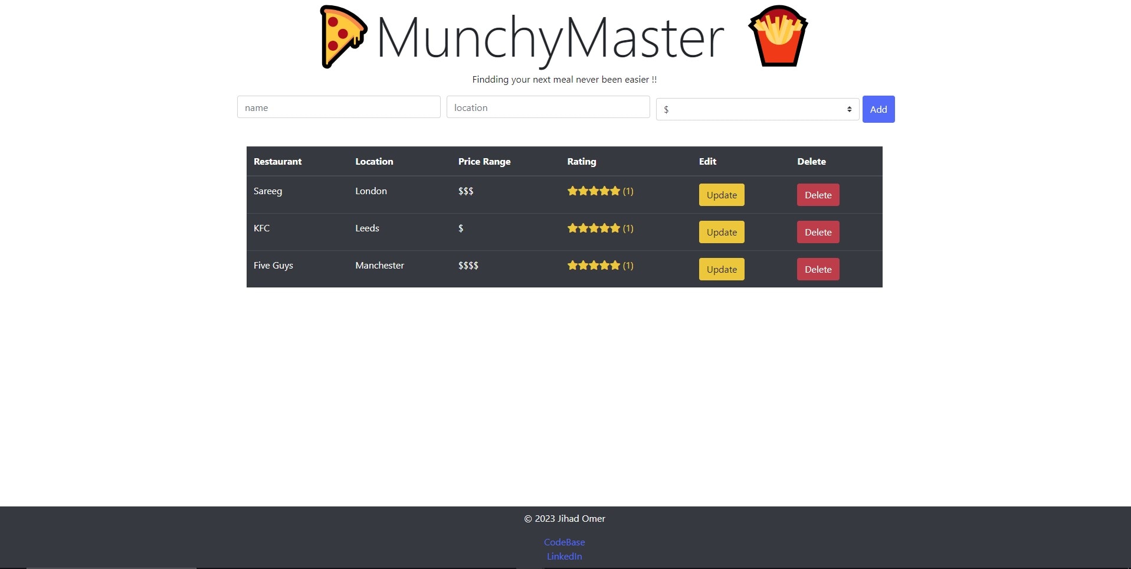Delete the KFC restaurant row
This screenshot has height=569, width=1131.
pyautogui.click(x=818, y=233)
